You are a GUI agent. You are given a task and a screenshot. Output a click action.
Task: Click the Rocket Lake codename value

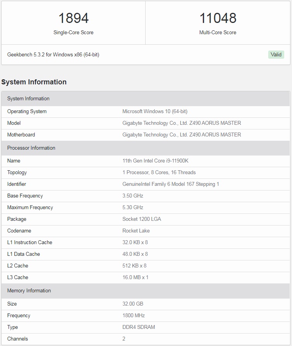(136, 231)
